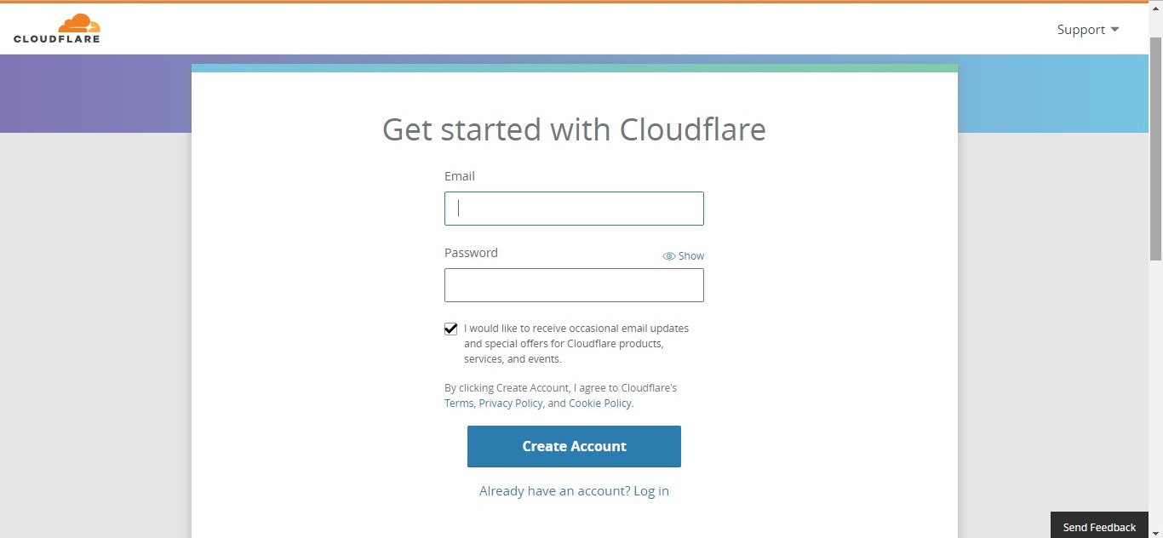Click the Send Feedback button
Image resolution: width=1163 pixels, height=538 pixels.
(x=1099, y=527)
